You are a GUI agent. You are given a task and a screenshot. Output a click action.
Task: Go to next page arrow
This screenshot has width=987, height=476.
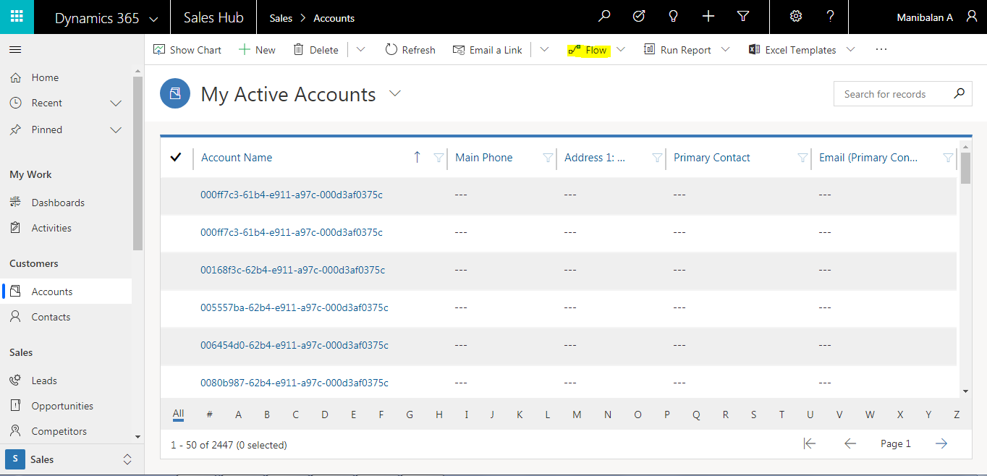point(941,443)
